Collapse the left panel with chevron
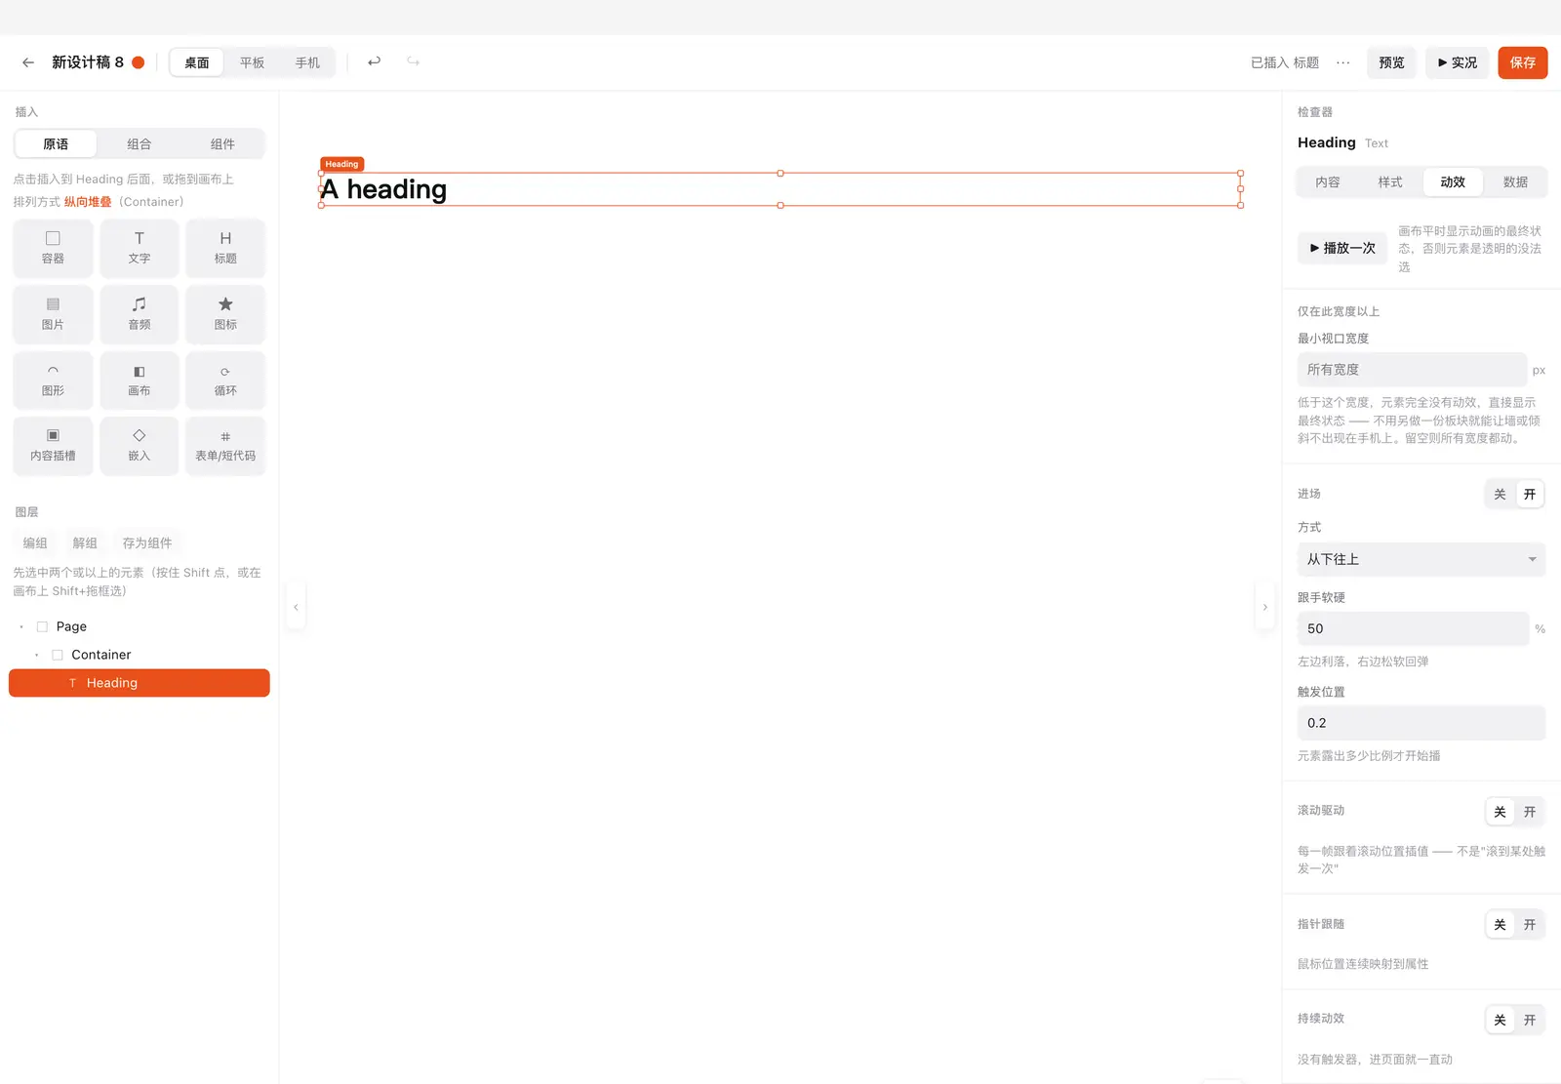 point(296,607)
